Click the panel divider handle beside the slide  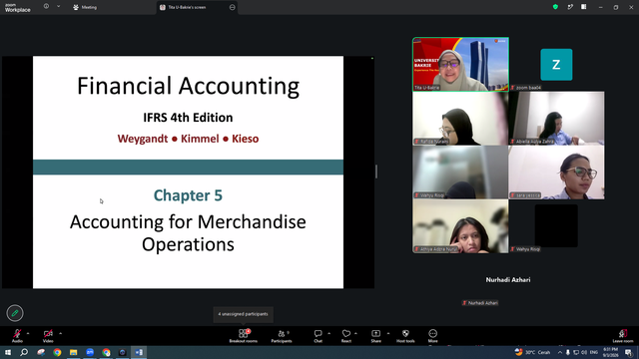pyautogui.click(x=376, y=172)
